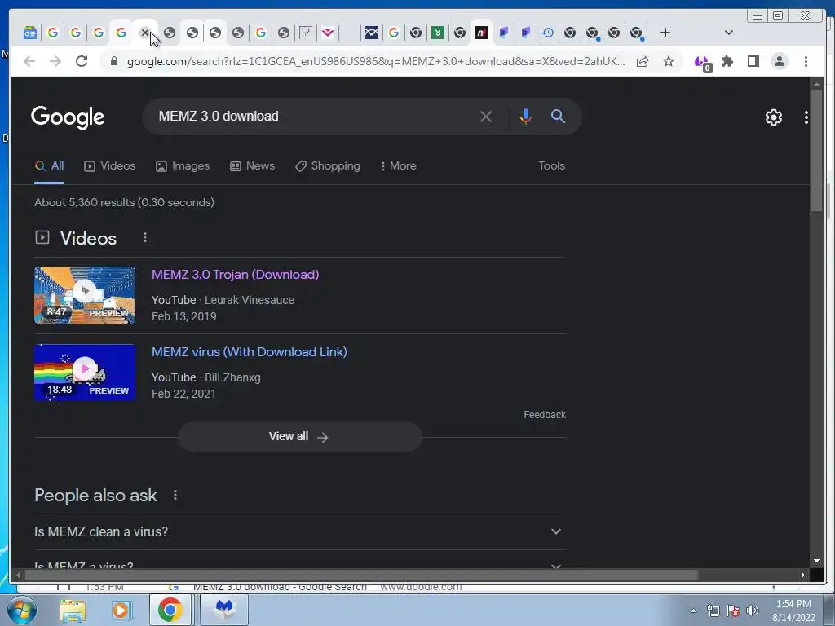Image resolution: width=835 pixels, height=626 pixels.
Task: Go forward to the next page
Action: (x=55, y=61)
